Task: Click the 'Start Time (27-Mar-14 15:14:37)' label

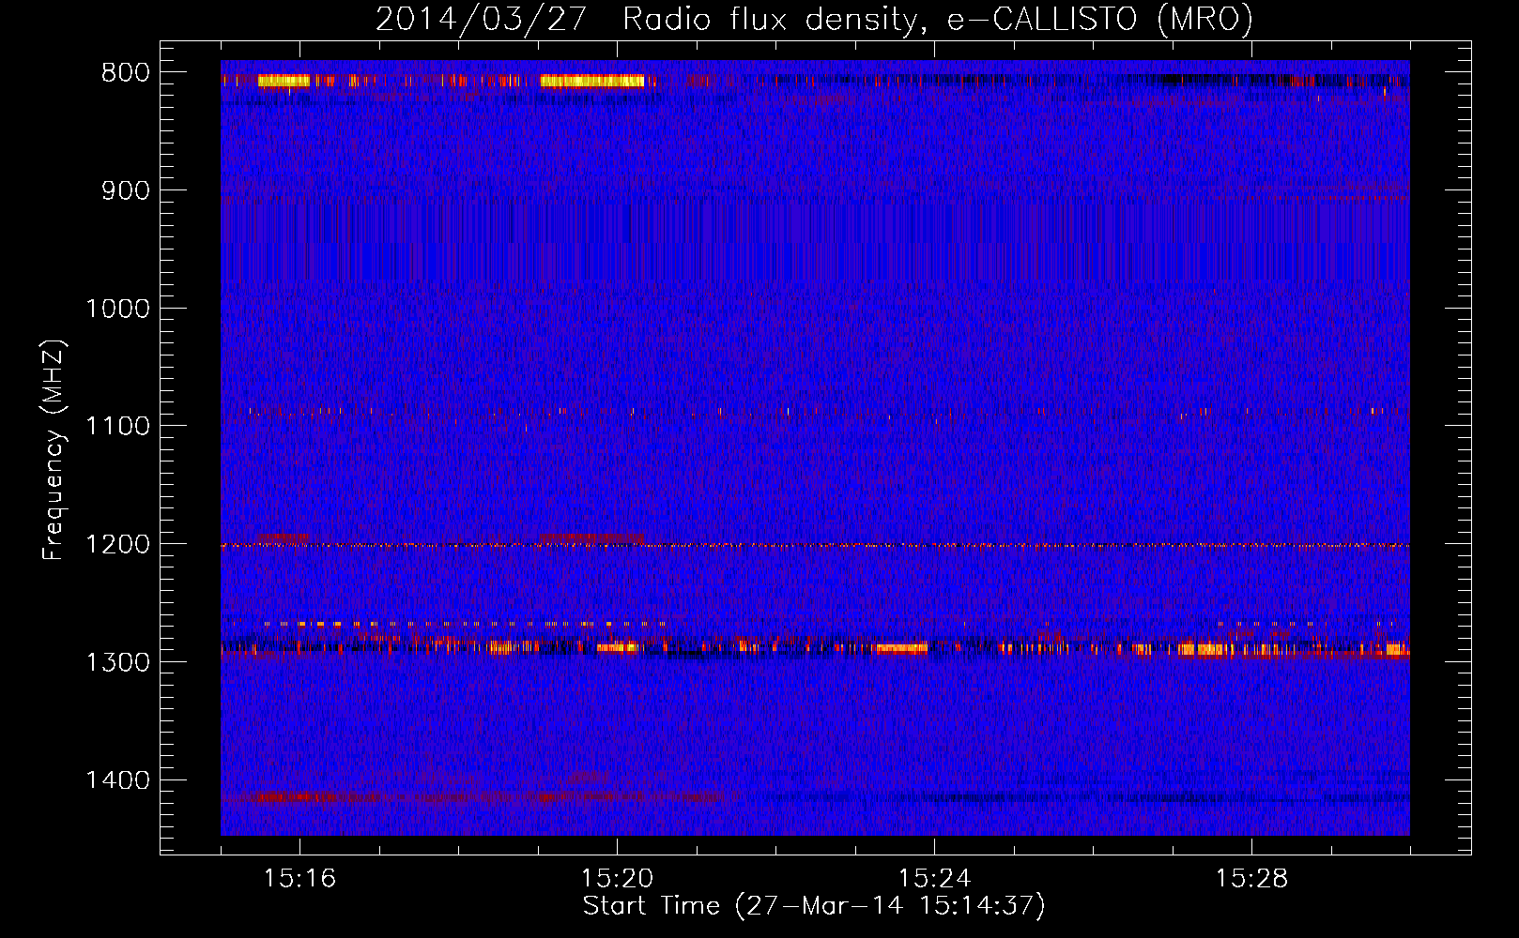Action: coord(814,906)
